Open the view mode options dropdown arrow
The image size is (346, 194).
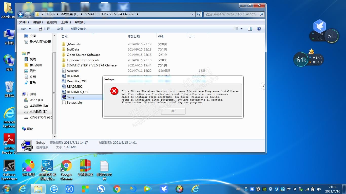click(241, 29)
